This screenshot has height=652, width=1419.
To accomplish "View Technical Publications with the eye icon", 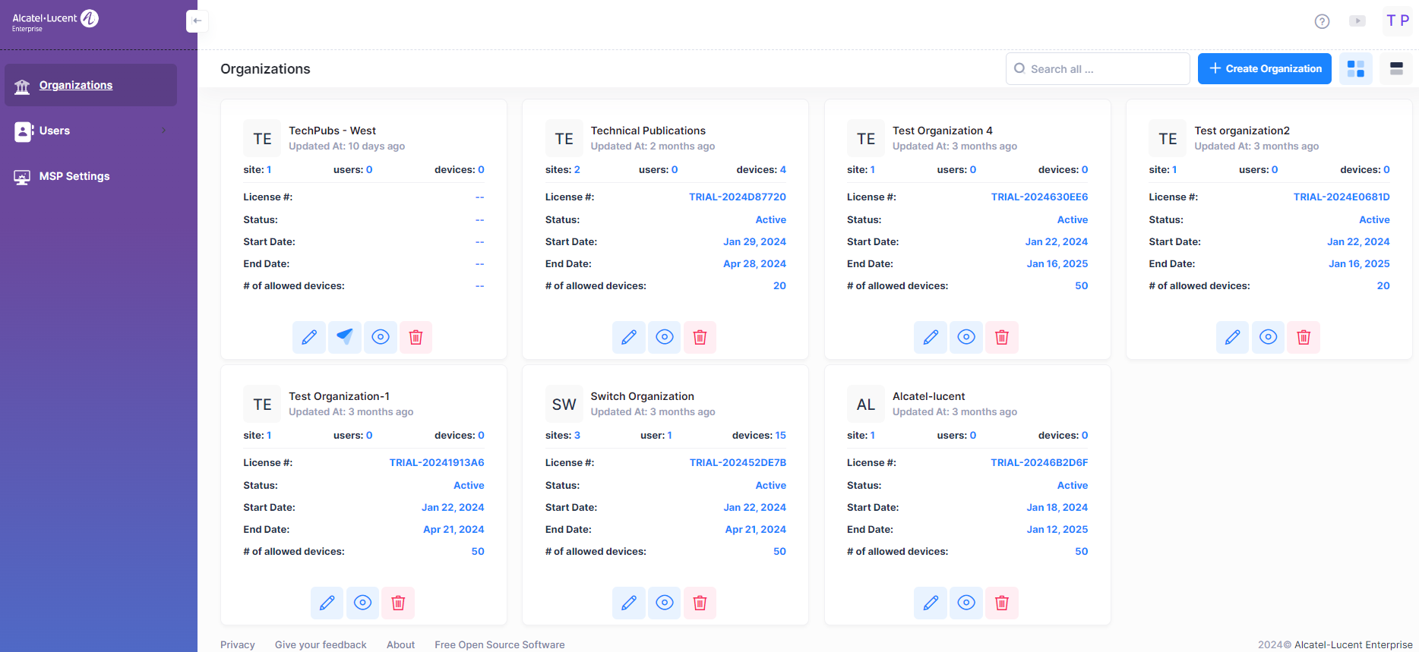I will 665,337.
